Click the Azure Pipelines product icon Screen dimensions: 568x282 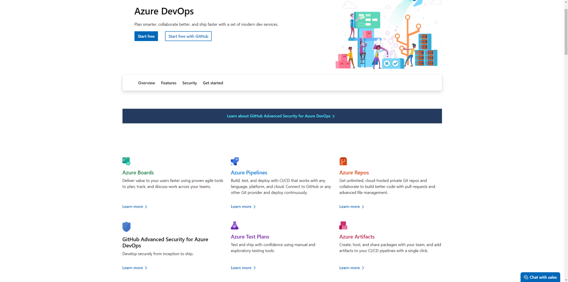[235, 161]
